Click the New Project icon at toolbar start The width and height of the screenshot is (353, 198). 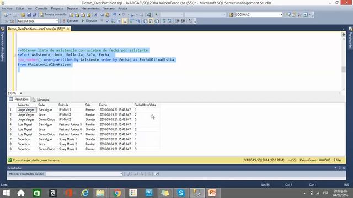6,15
